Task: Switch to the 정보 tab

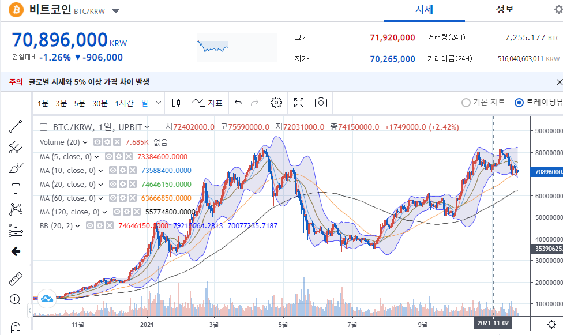Action: point(505,10)
